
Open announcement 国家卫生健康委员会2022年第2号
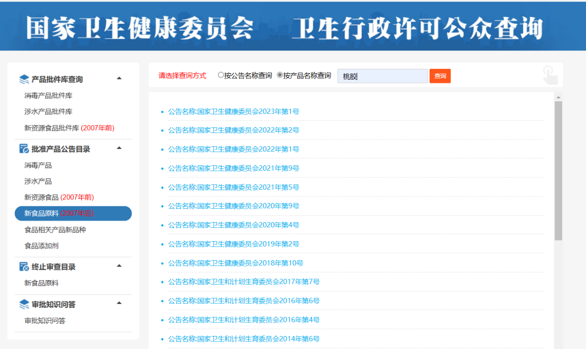pyautogui.click(x=233, y=130)
